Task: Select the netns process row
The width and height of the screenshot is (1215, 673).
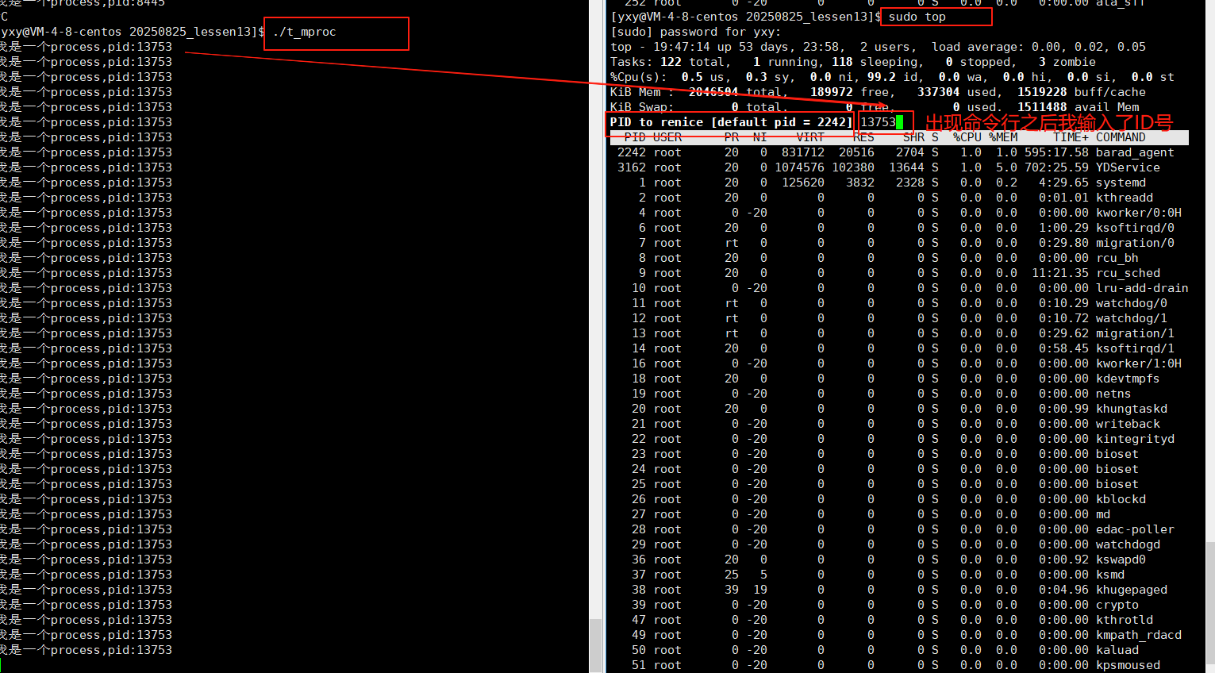Action: point(899,394)
